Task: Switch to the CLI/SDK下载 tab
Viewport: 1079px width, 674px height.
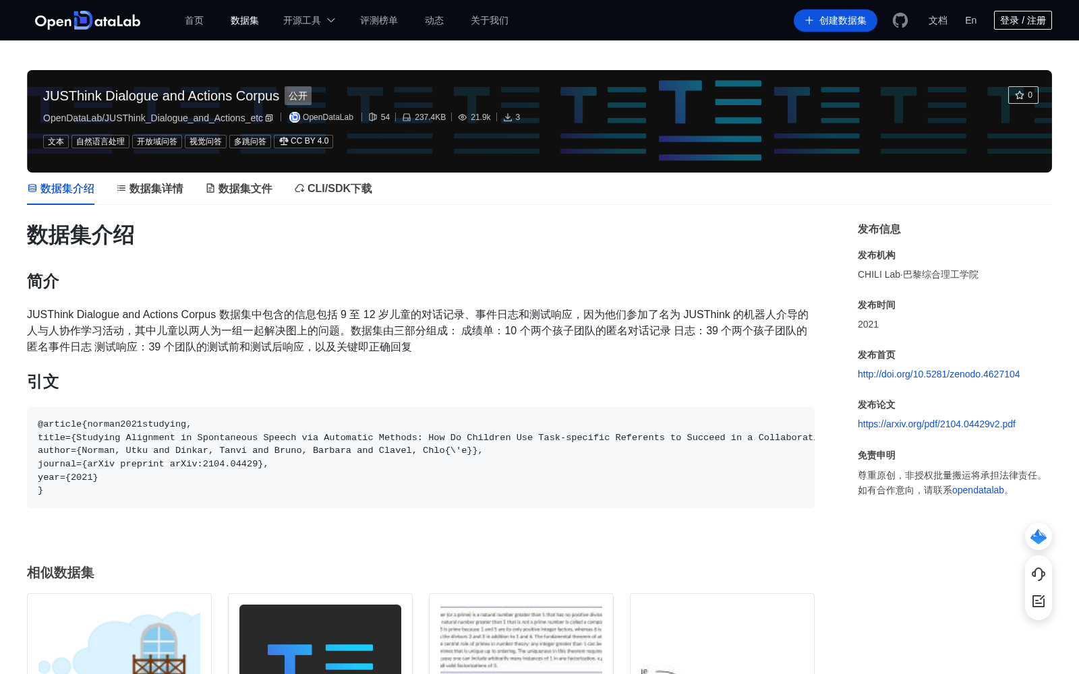Action: coord(333,189)
